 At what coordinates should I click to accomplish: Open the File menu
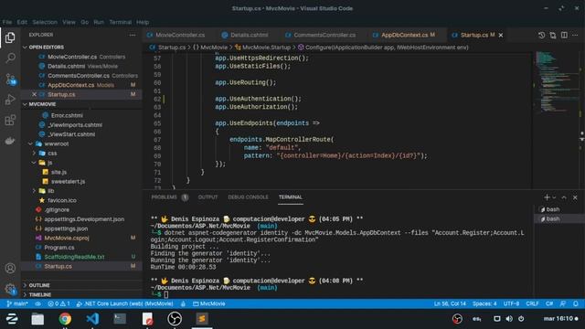click(x=6, y=22)
